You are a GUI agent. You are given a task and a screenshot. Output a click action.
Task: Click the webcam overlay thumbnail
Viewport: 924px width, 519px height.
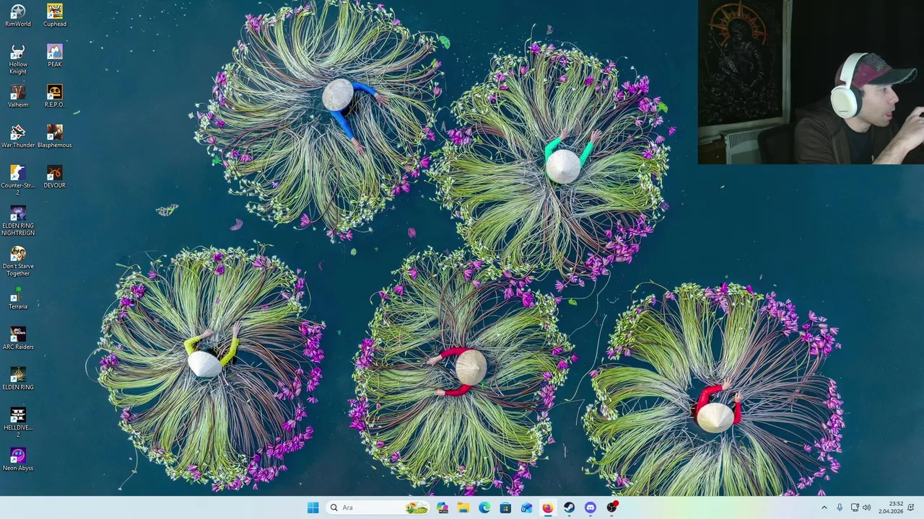811,82
